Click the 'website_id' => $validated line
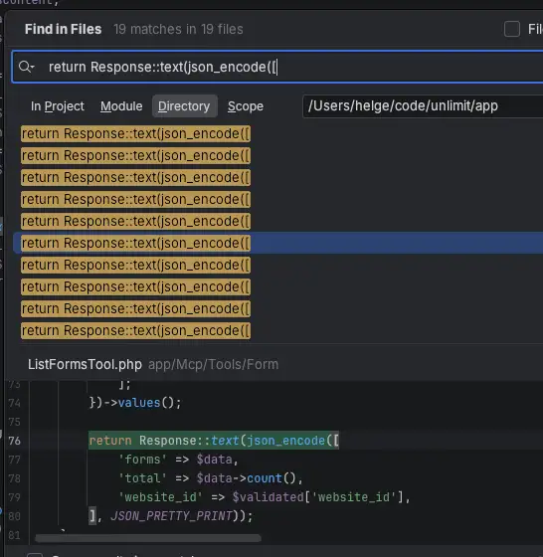The width and height of the screenshot is (543, 557). (x=265, y=497)
